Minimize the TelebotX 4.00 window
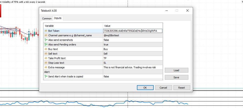 167,11
